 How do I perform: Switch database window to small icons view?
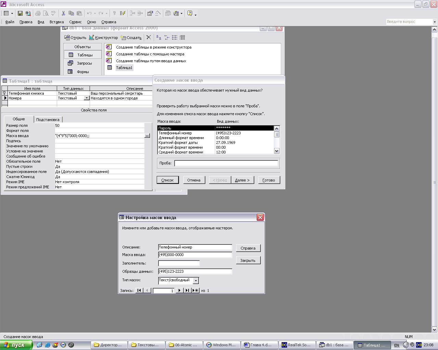point(167,37)
